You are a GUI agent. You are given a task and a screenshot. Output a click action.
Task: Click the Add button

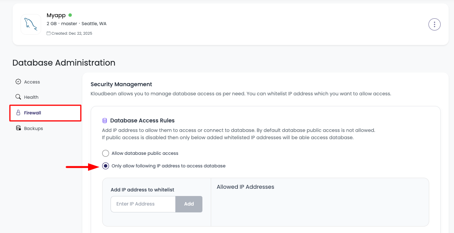[189, 204]
